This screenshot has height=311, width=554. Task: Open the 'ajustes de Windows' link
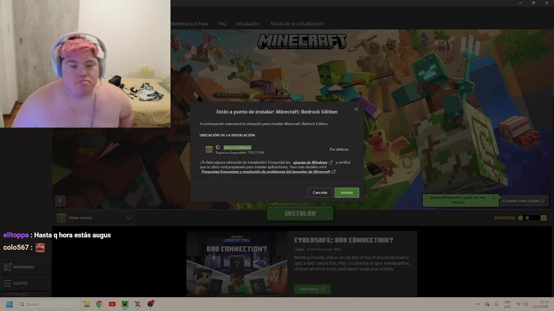(310, 162)
